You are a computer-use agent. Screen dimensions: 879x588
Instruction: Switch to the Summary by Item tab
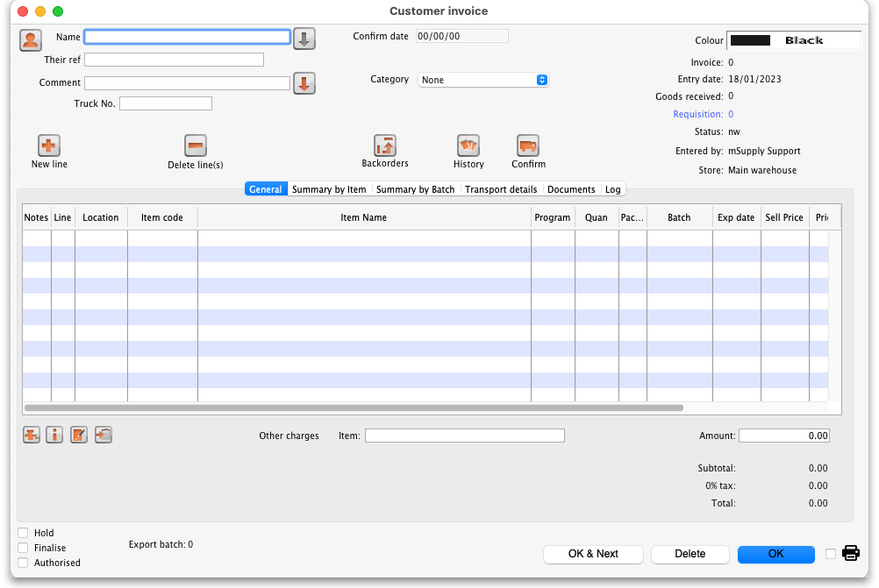pyautogui.click(x=329, y=189)
